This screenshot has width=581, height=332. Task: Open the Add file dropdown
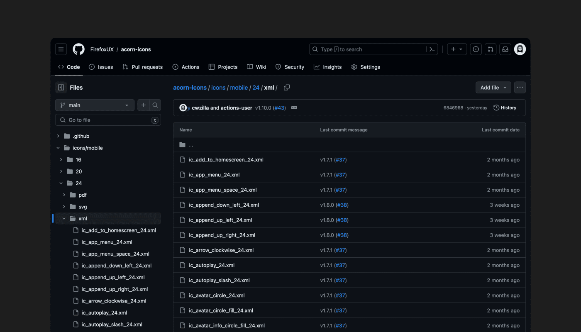(493, 88)
